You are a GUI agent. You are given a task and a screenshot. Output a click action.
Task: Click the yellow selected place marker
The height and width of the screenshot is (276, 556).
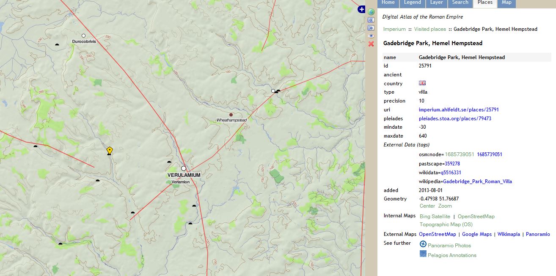tap(110, 150)
